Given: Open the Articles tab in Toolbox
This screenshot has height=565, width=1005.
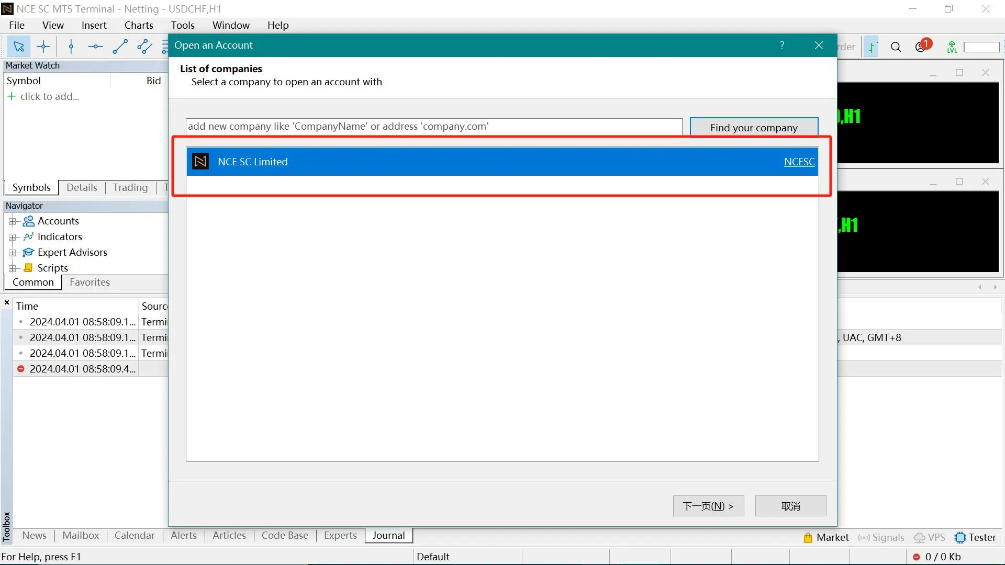Looking at the screenshot, I should click(229, 535).
